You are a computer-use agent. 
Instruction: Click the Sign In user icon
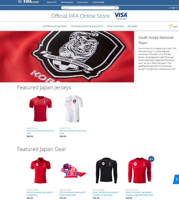(x=170, y=8)
